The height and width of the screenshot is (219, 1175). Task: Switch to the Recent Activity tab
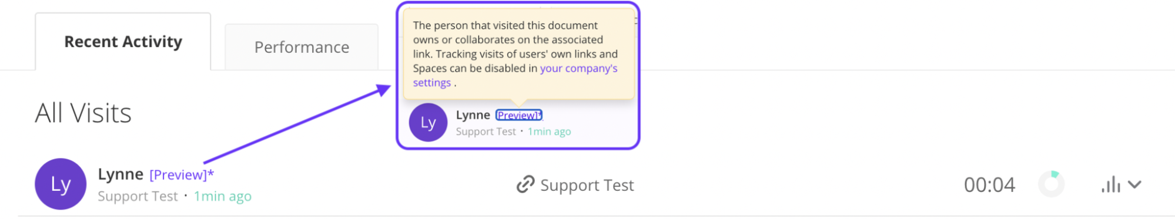(123, 42)
